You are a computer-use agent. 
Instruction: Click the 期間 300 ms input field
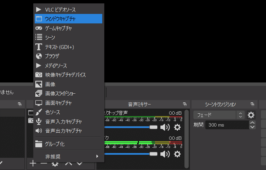(227, 125)
